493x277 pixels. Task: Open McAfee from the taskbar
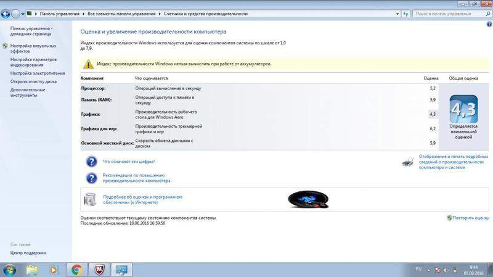tap(99, 270)
